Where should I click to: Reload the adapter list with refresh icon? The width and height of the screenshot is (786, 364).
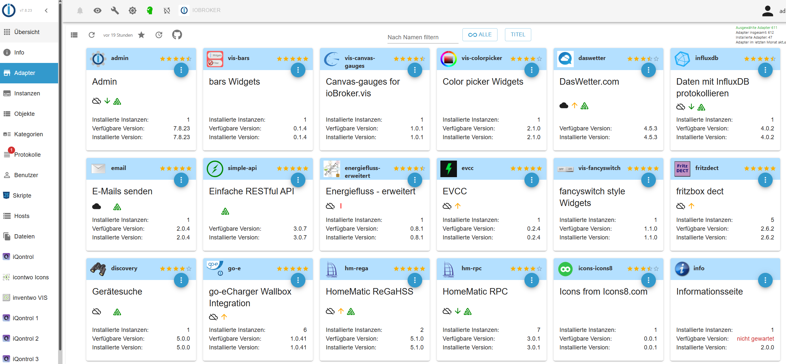tap(92, 35)
